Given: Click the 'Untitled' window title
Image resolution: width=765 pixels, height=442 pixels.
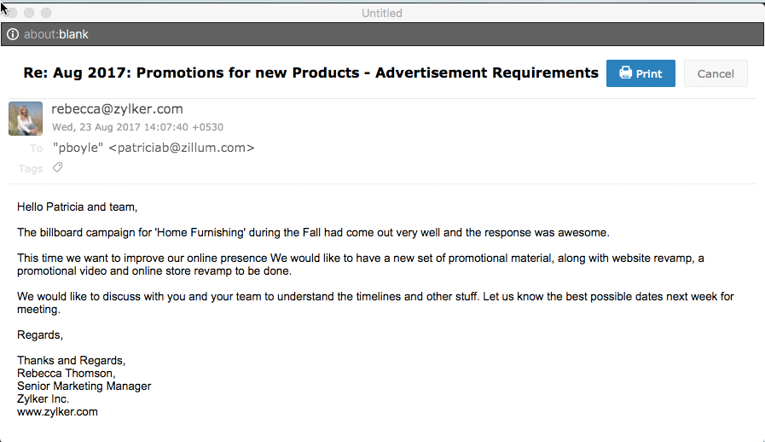Looking at the screenshot, I should coord(381,13).
